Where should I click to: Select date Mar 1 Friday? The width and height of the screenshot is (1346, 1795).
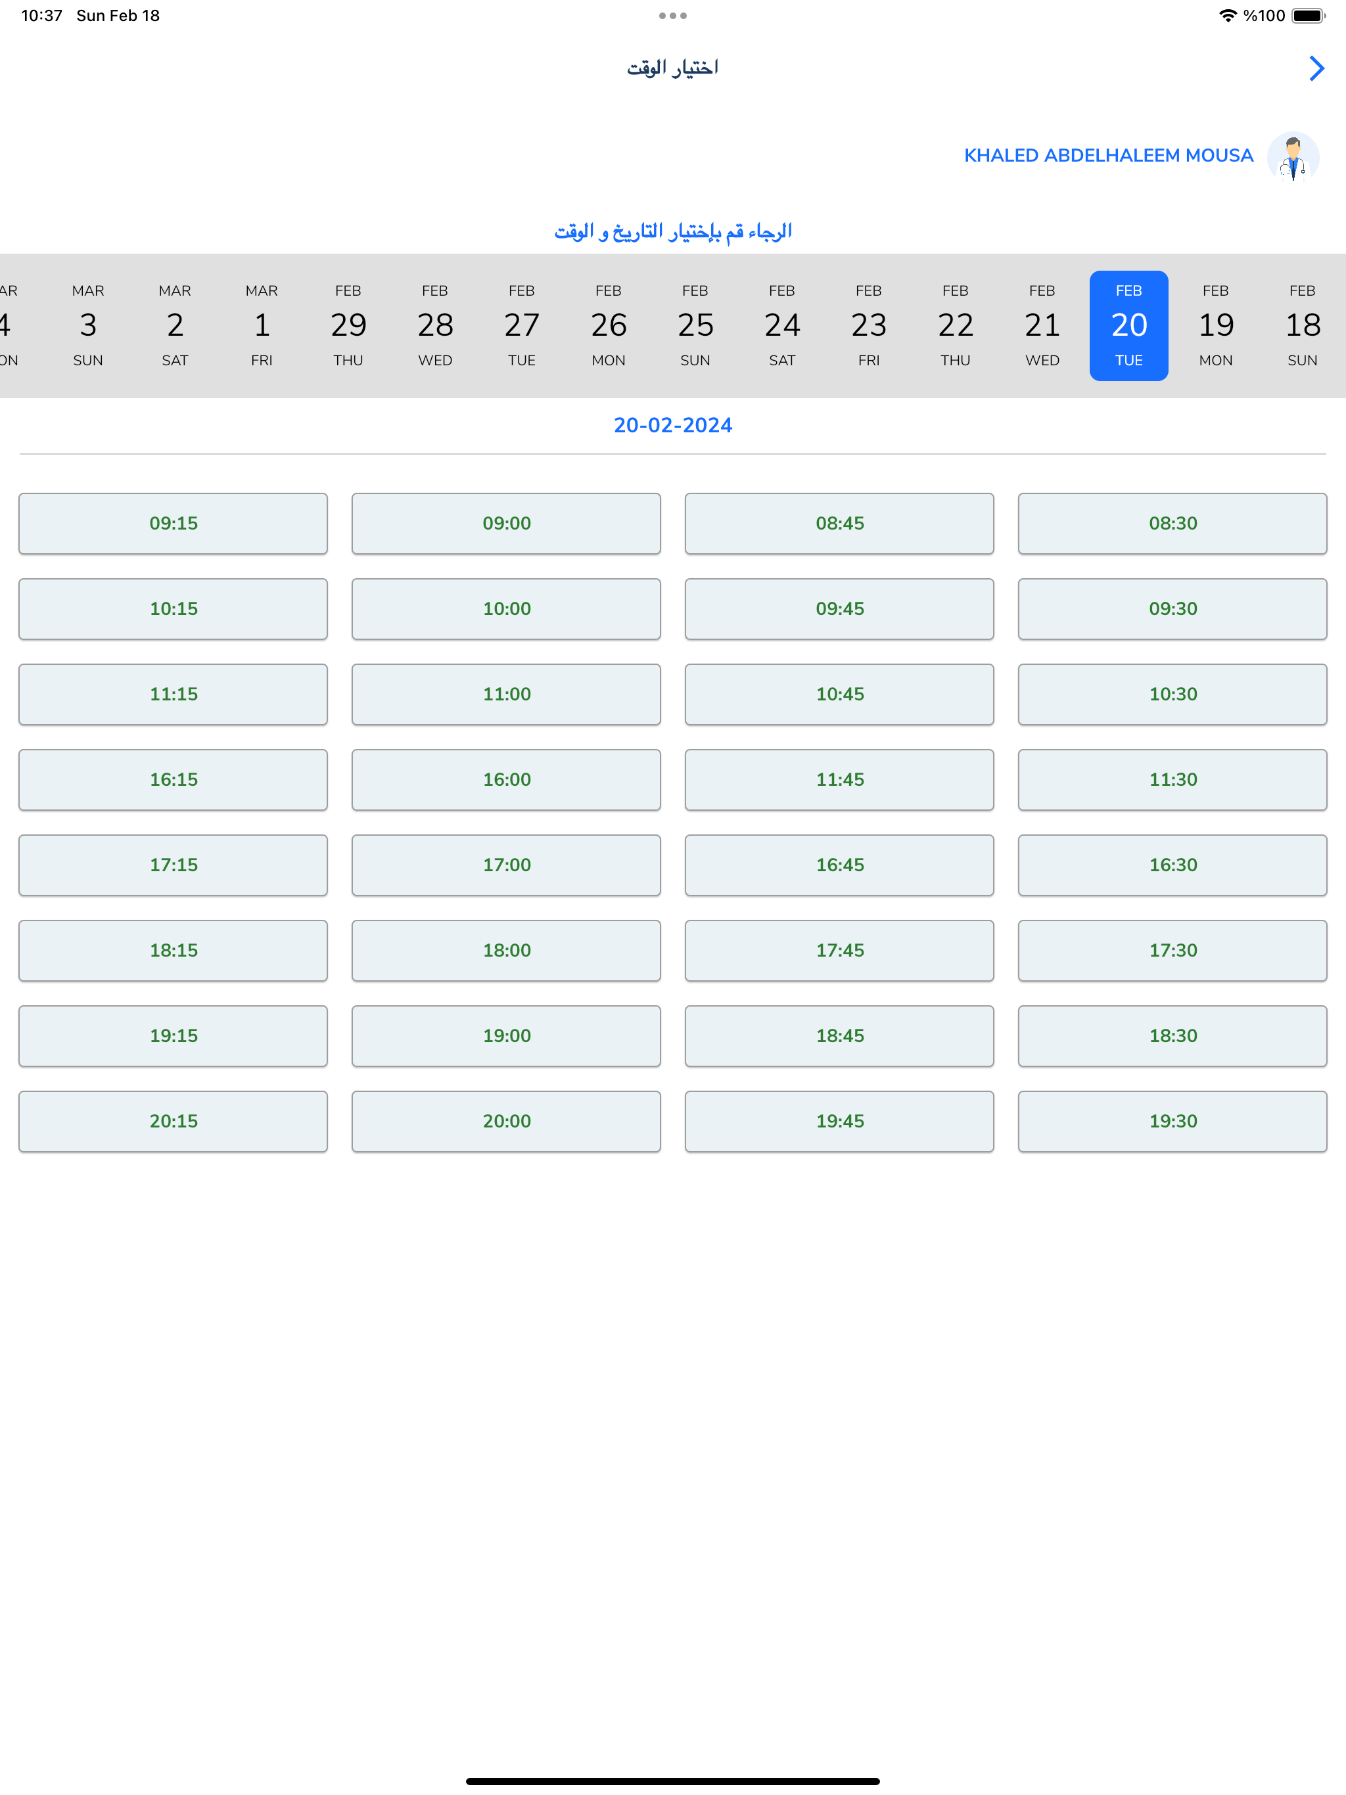[x=262, y=325]
